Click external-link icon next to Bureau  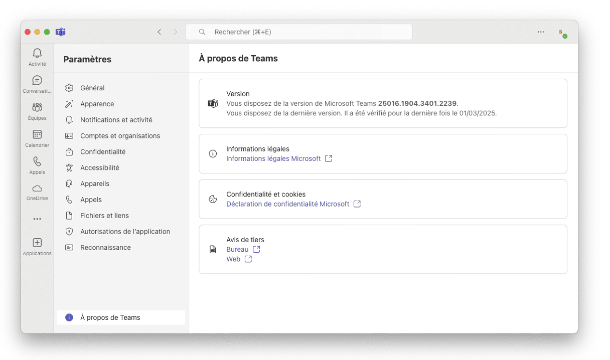tap(256, 249)
